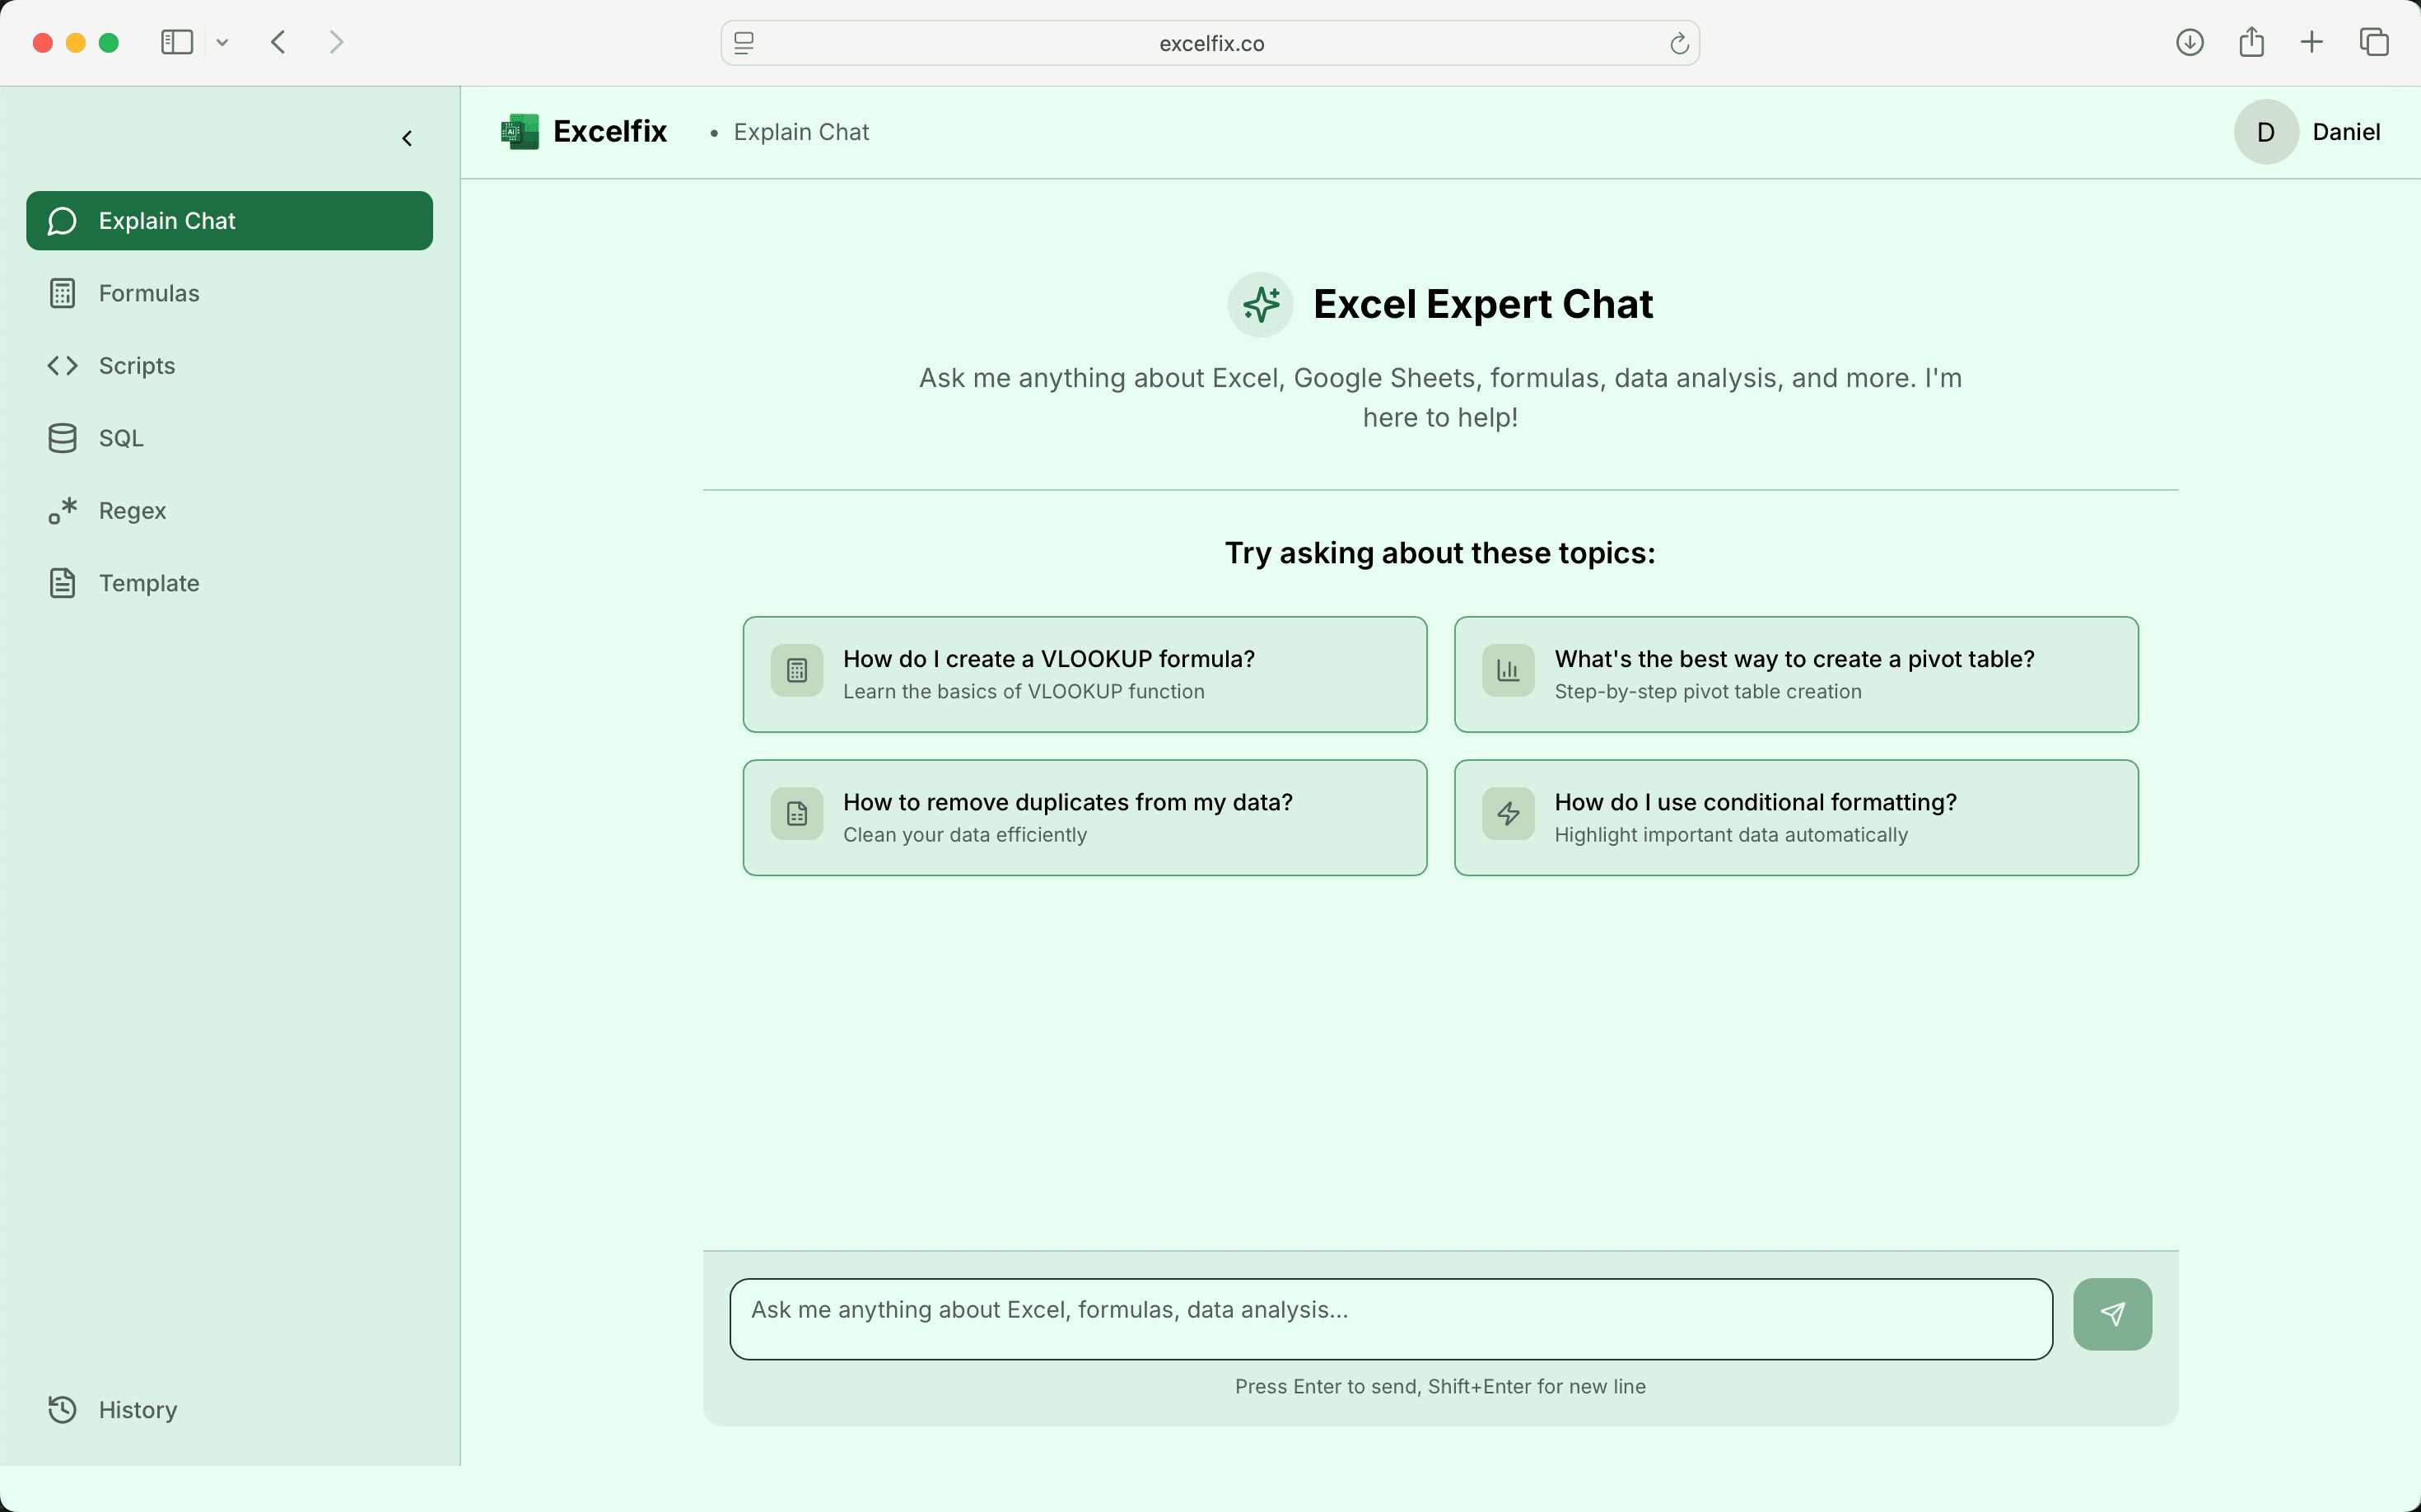2421x1512 pixels.
Task: Click the page reader icon in address bar
Action: [744, 43]
